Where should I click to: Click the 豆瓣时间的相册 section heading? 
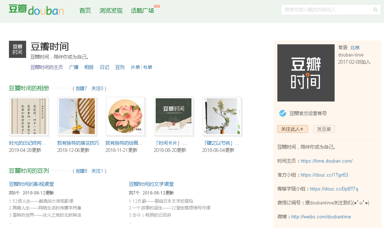click(29, 88)
